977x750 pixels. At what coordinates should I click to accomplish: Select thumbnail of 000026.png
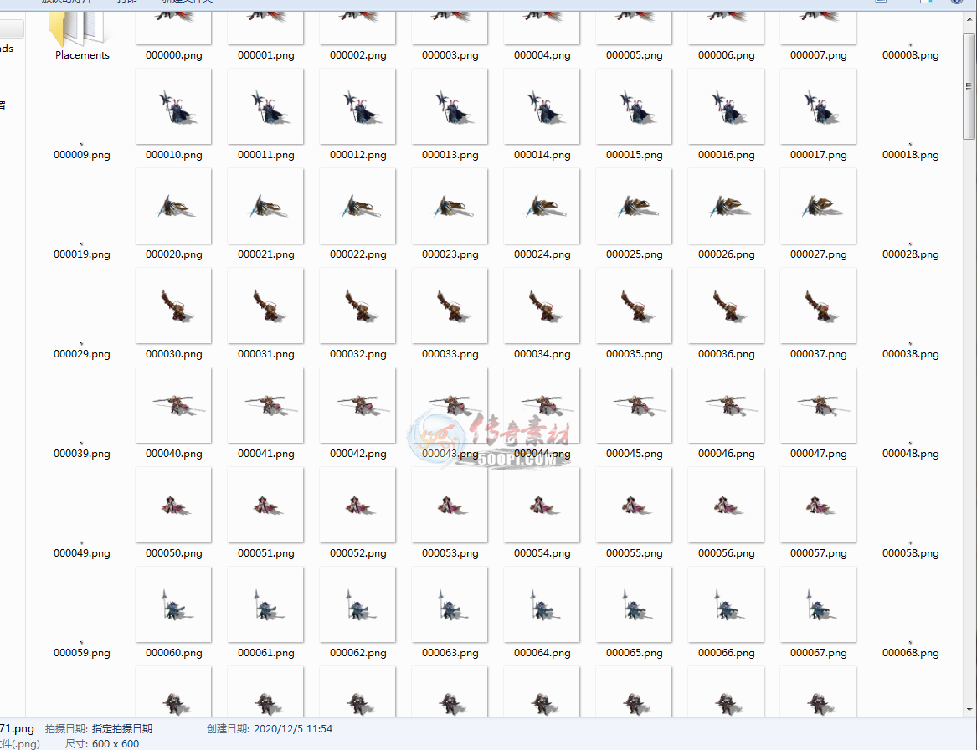726,206
